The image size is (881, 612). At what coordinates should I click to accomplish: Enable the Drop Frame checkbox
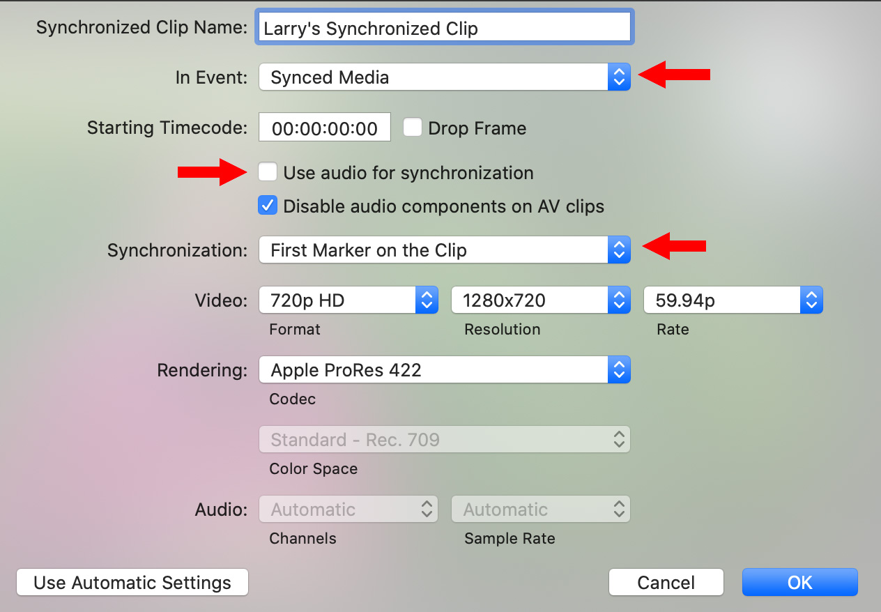tap(413, 128)
